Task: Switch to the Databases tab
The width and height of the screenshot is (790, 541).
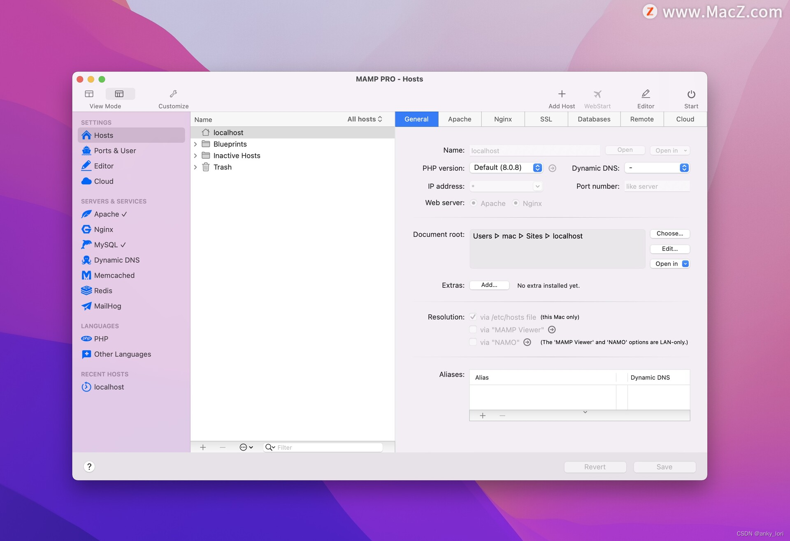Action: pyautogui.click(x=594, y=119)
